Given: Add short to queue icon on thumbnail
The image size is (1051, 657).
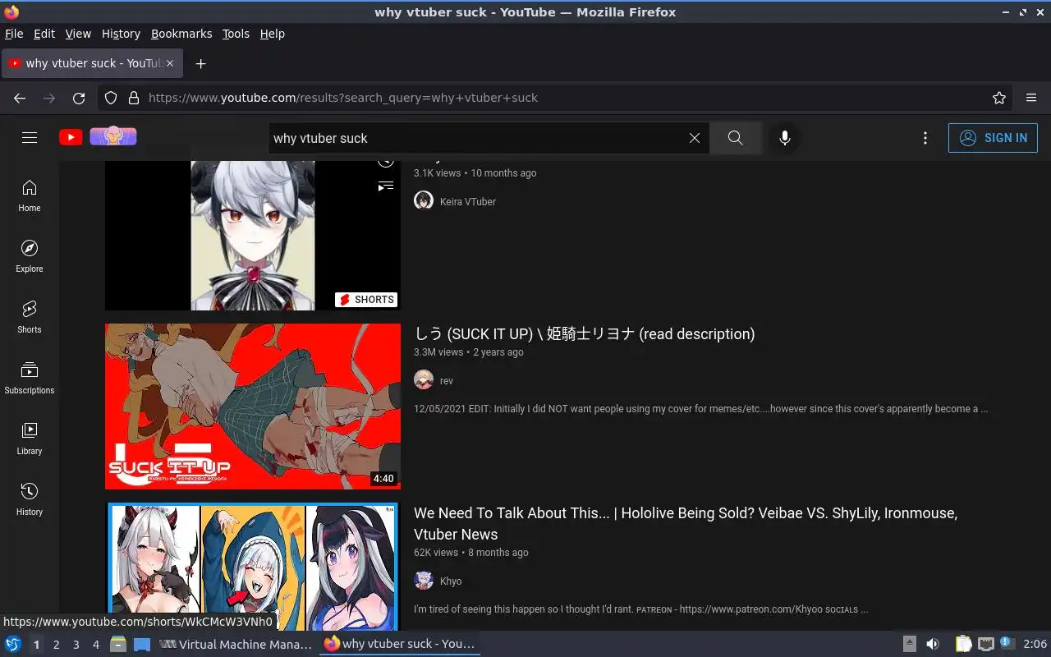Looking at the screenshot, I should [386, 186].
